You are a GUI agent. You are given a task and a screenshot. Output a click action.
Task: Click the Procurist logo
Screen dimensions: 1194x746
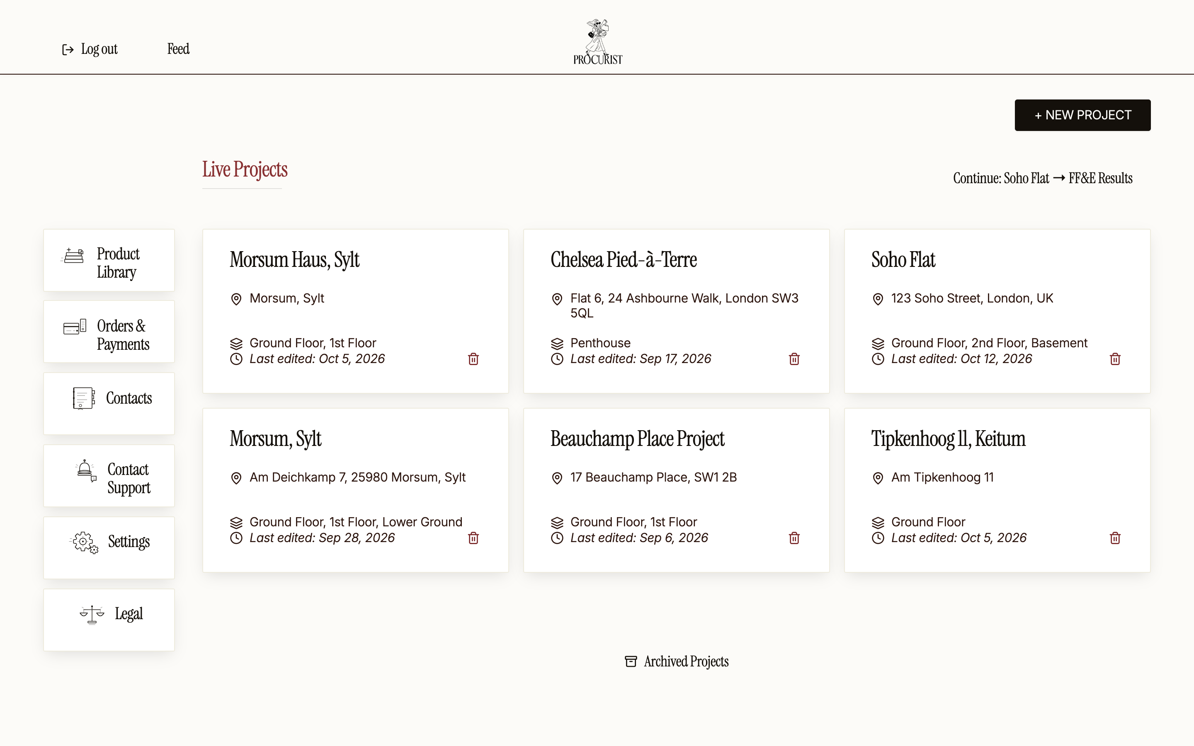click(597, 42)
